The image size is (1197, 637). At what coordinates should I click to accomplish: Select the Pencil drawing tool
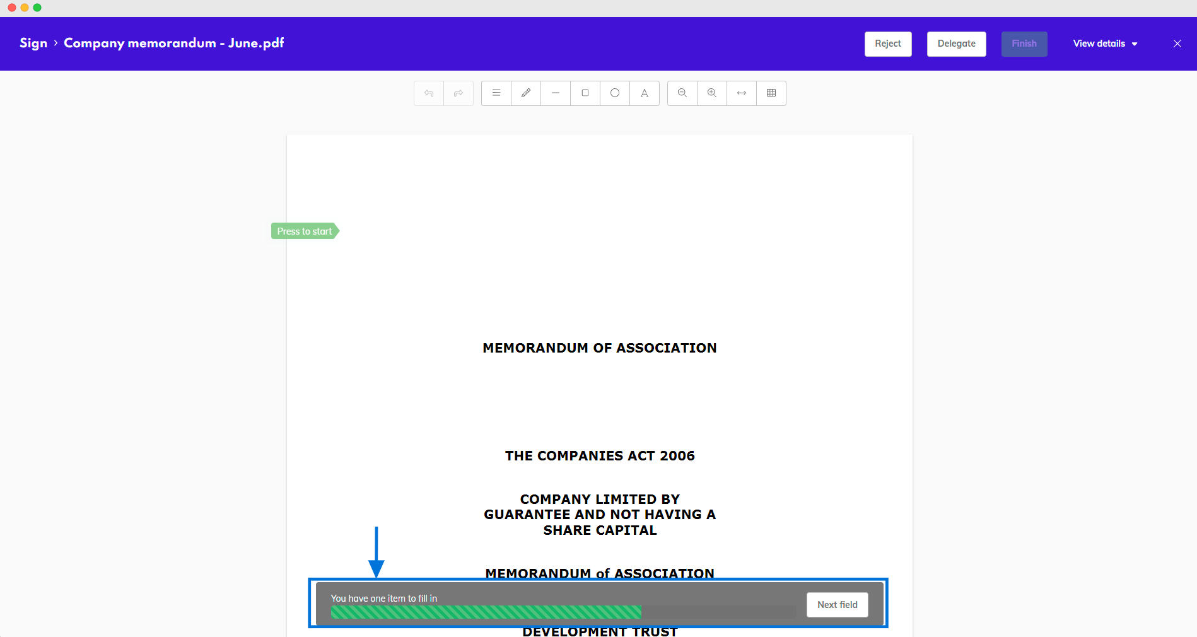click(525, 93)
